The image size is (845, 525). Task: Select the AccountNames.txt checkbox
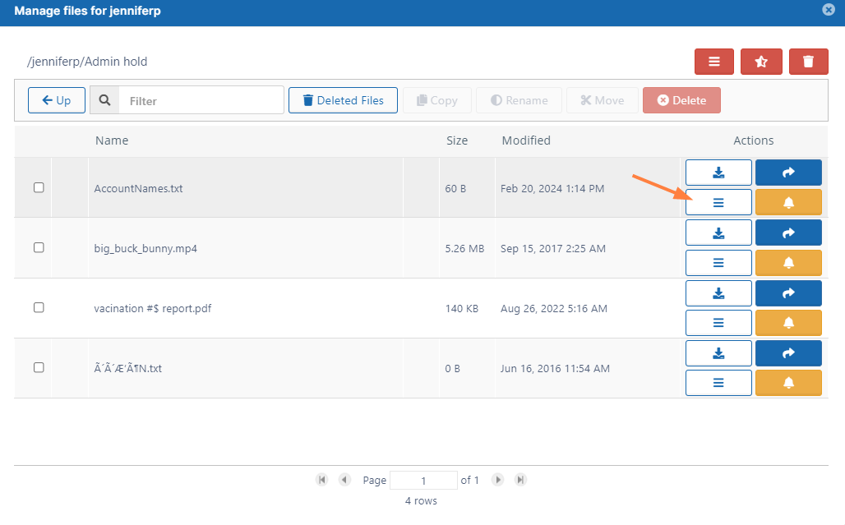pyautogui.click(x=39, y=187)
